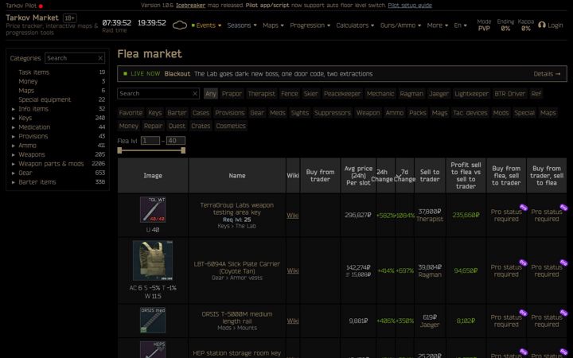Open the weapon testing area key thumbnail

point(153,209)
